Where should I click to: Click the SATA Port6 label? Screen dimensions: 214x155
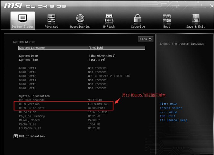click(x=28, y=88)
